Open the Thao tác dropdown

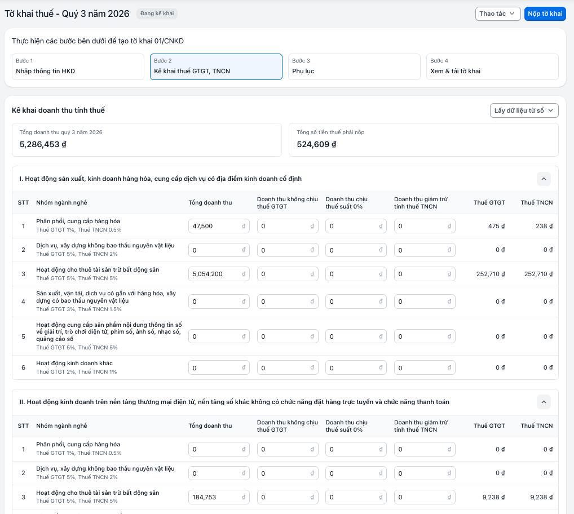coord(497,14)
